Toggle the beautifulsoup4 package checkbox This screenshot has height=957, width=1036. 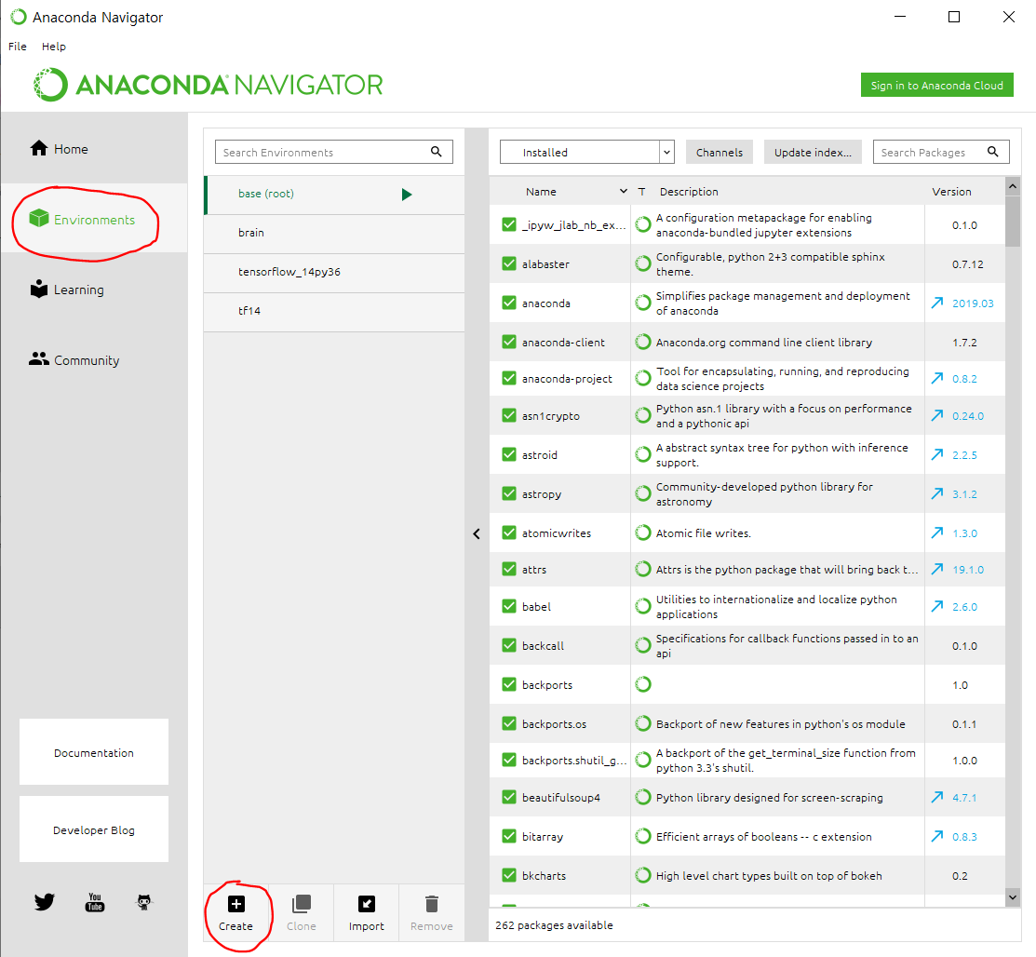[509, 796]
